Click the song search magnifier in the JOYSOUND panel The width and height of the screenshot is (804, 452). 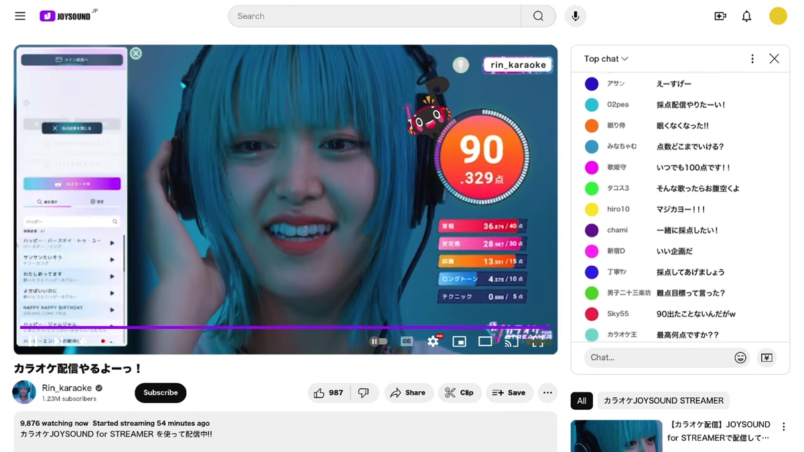[x=115, y=221]
